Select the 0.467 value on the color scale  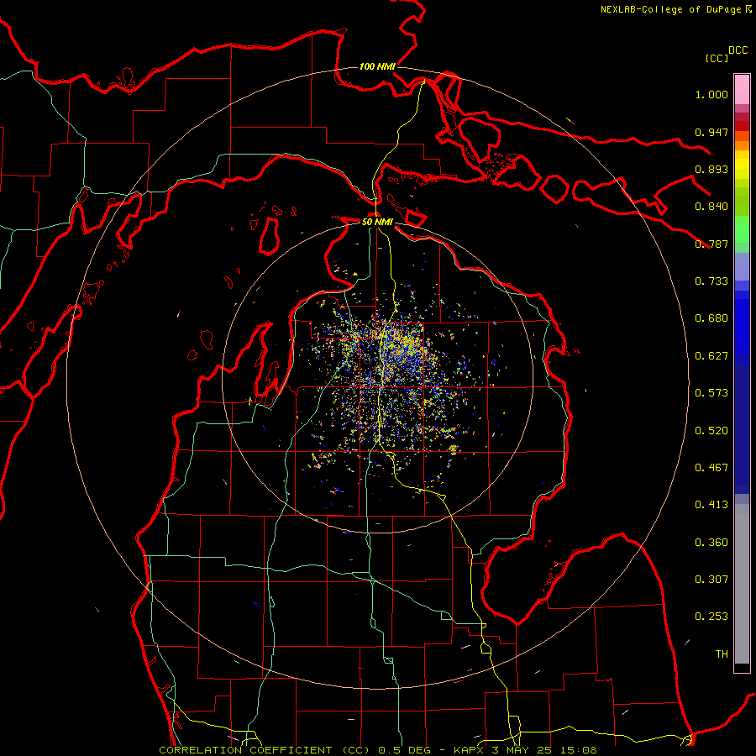(x=711, y=468)
